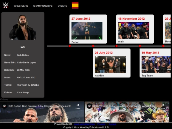Select the main caption under the November card

pos(121,42)
